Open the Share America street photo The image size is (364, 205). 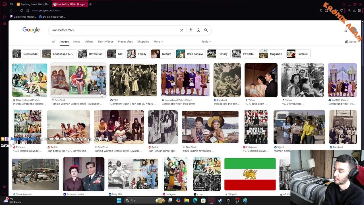(x=36, y=174)
